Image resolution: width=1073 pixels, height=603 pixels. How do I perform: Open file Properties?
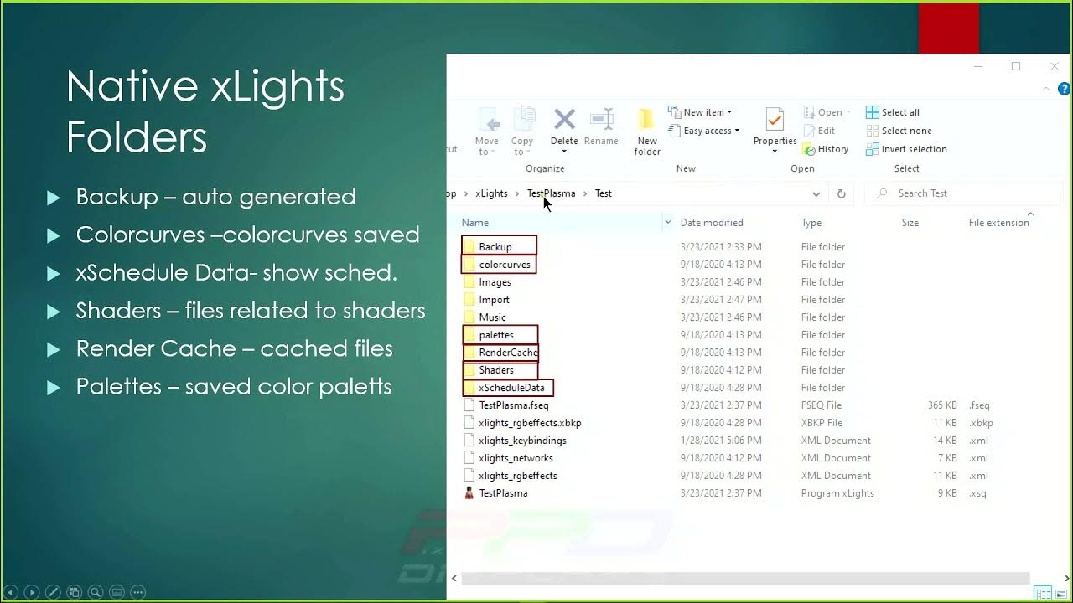[x=775, y=127]
